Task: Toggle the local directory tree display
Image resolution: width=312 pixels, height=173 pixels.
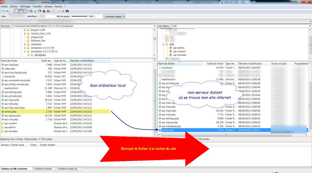Action: point(16,11)
